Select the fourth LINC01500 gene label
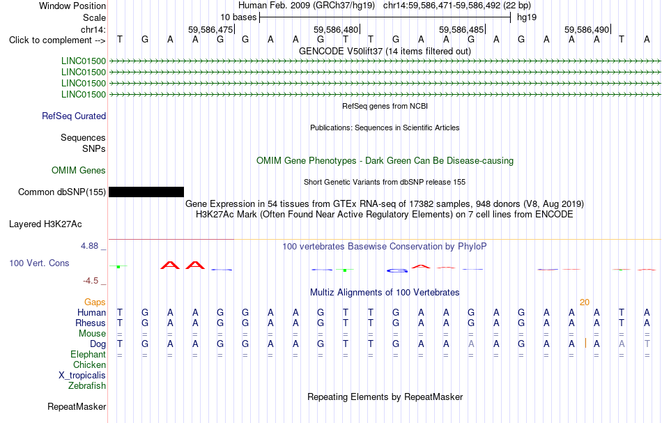This screenshot has height=423, width=662. 84,95
